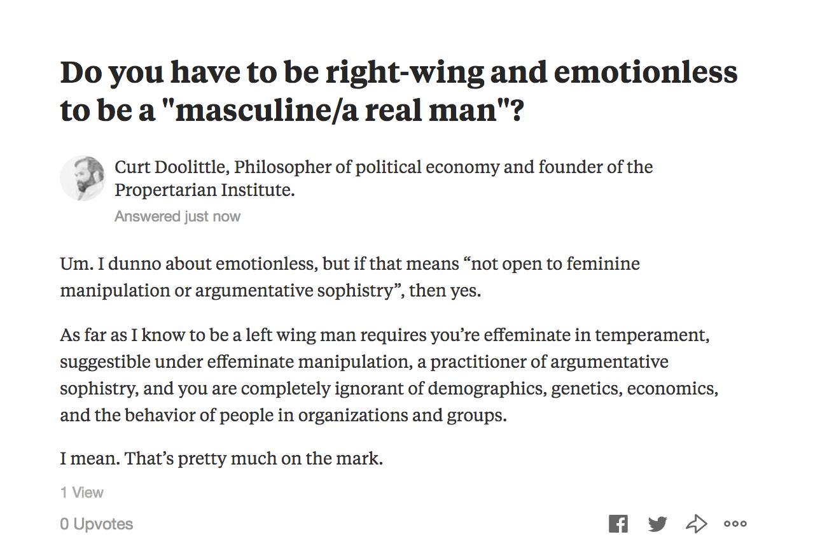
Task: Share the answer on Facebook
Action: 618,524
